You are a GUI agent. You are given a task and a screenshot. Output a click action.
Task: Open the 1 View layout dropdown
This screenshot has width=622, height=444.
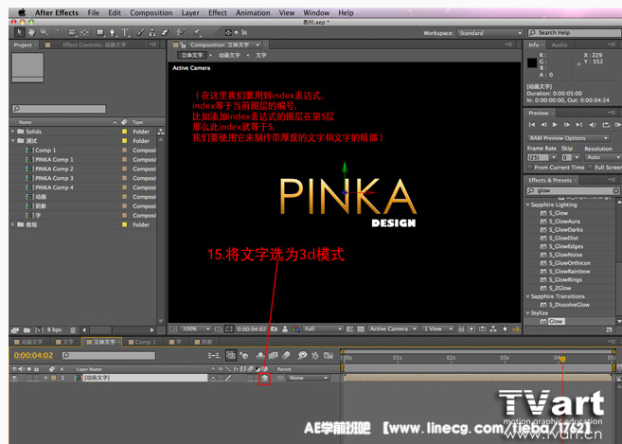437,329
